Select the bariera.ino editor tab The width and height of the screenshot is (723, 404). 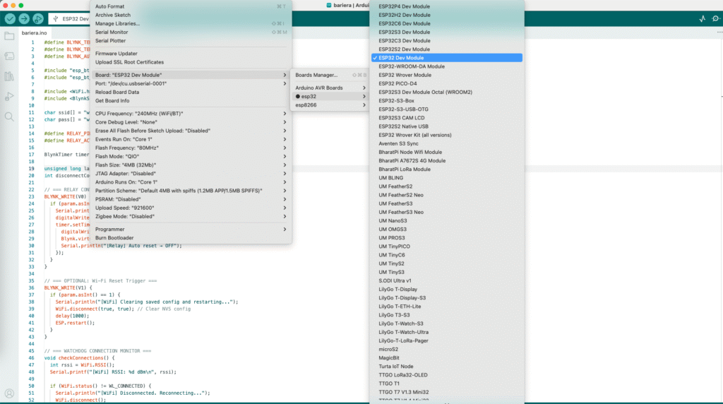coord(34,32)
